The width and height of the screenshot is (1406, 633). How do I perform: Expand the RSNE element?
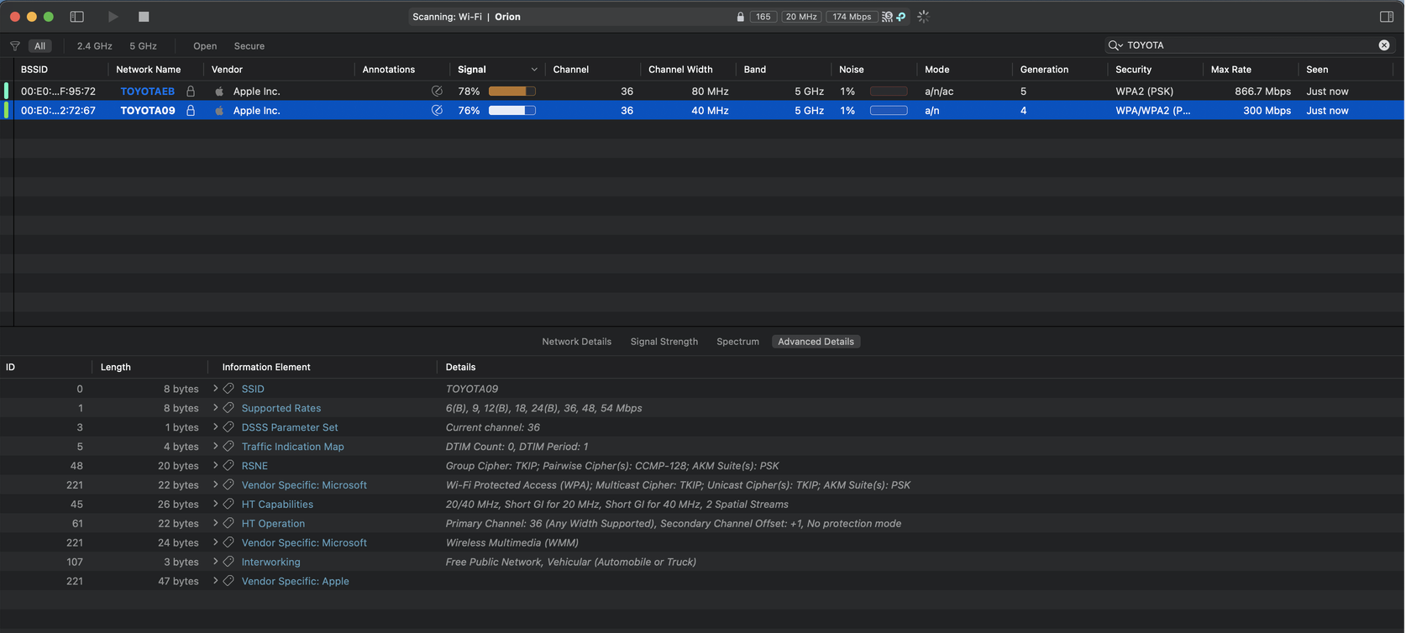(216, 465)
